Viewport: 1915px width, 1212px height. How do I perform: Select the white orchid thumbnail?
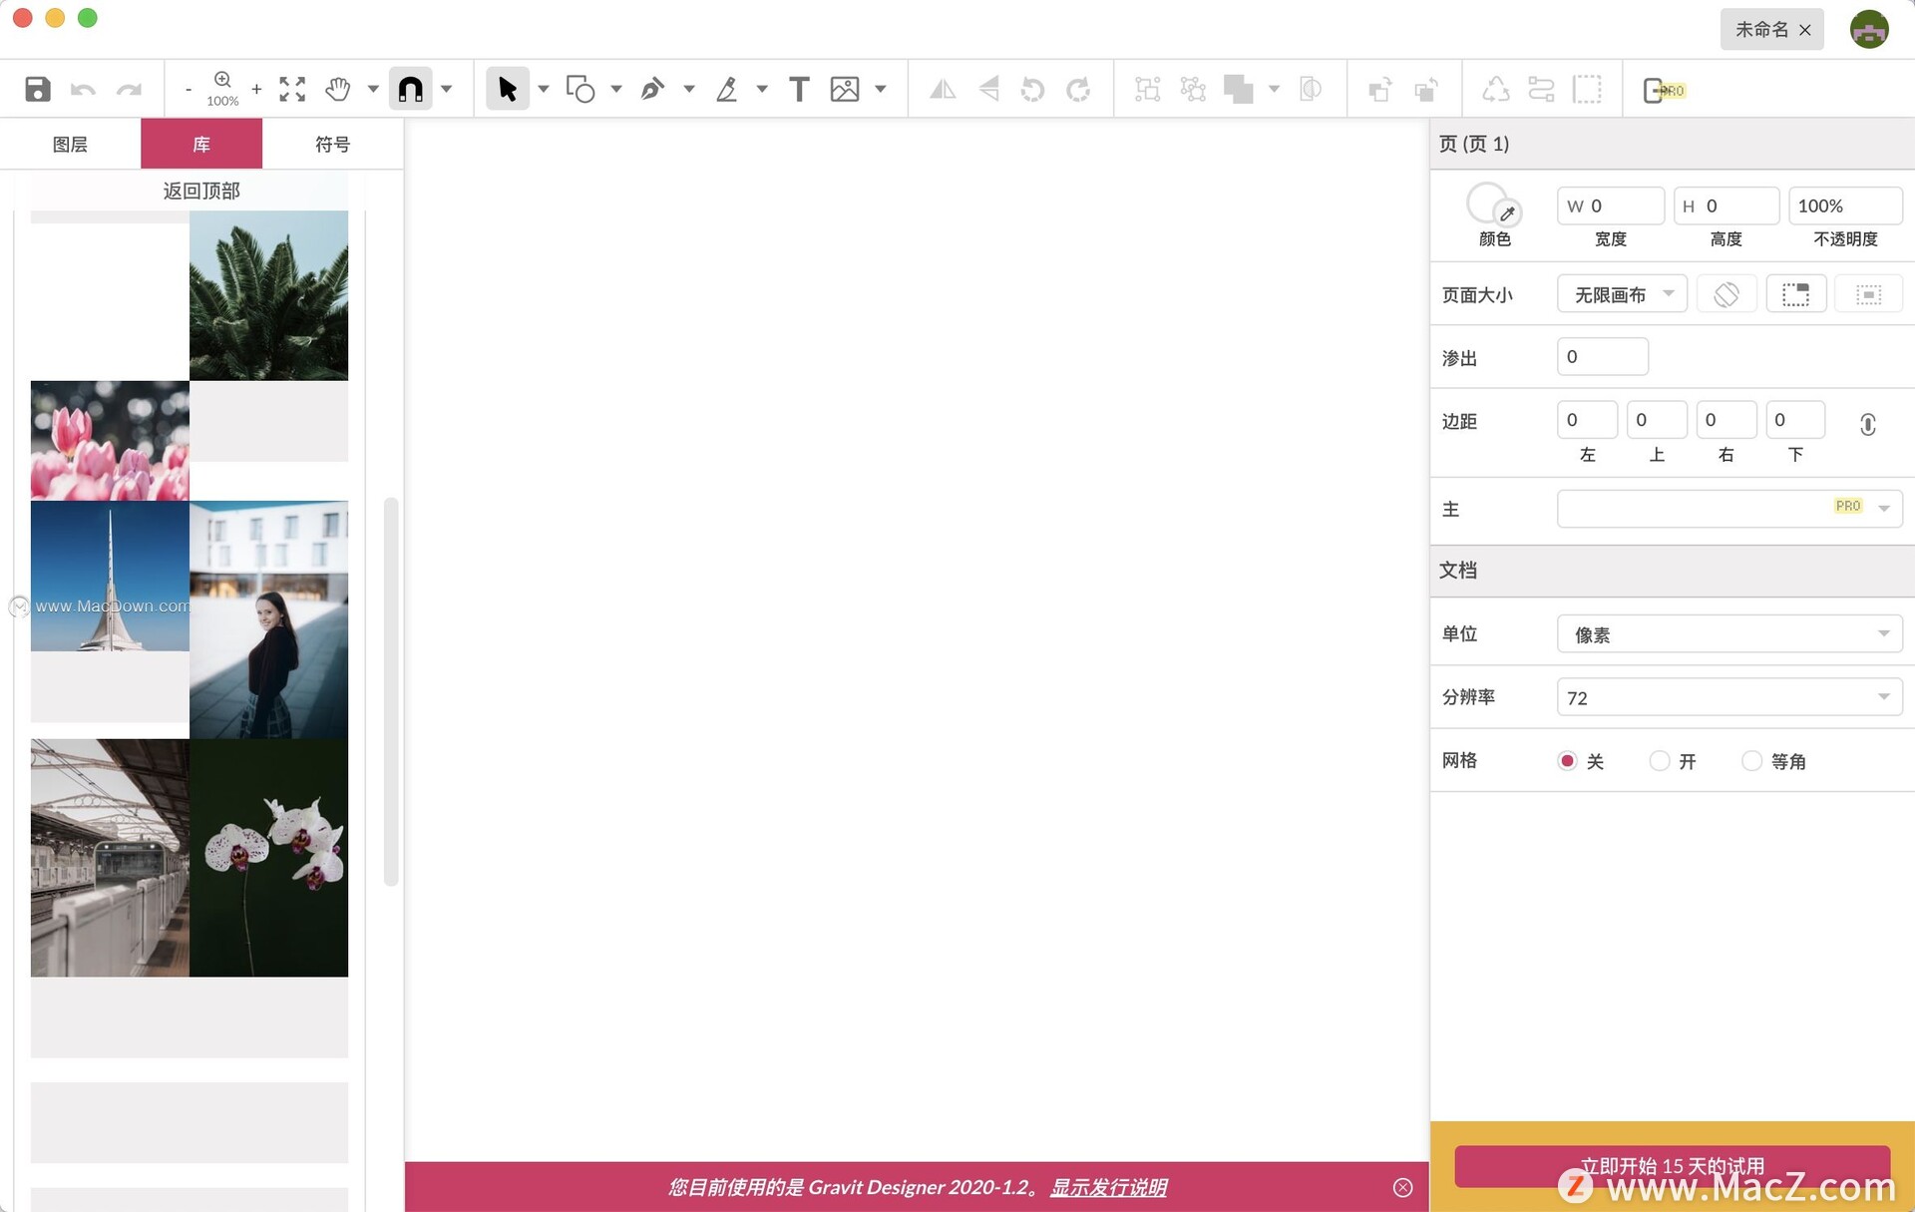point(269,858)
